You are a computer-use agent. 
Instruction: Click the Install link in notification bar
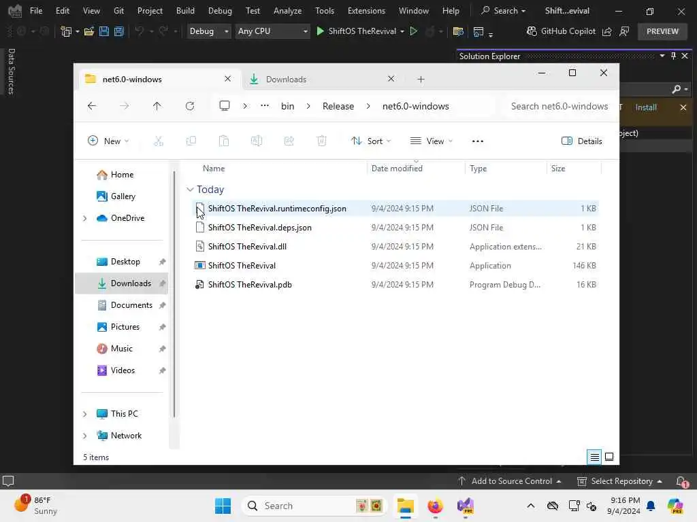pyautogui.click(x=646, y=107)
